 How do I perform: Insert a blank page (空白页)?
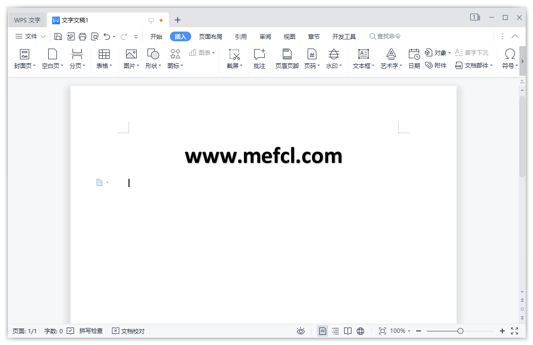(x=53, y=59)
